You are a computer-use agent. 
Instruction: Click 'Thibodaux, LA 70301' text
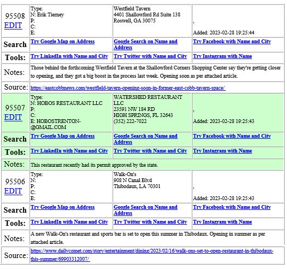pos(137,186)
